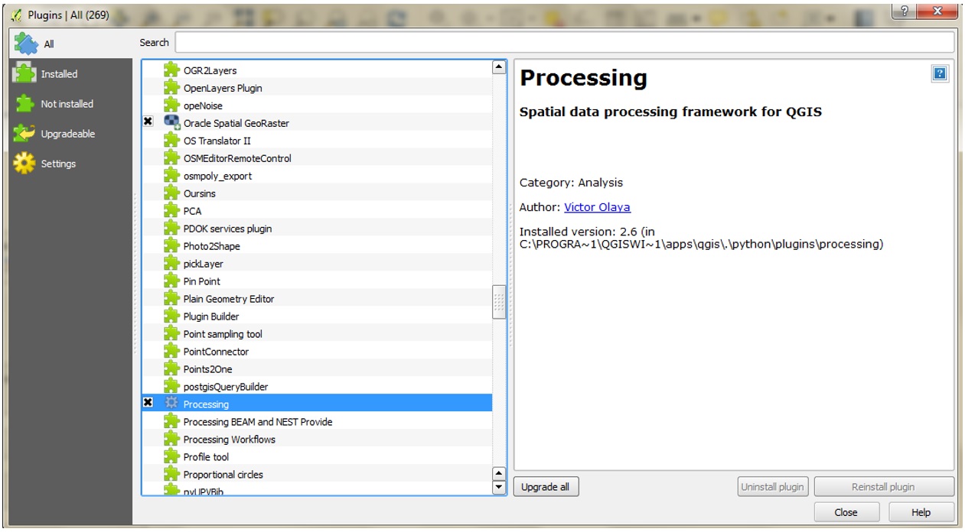Open the Not installed tab

tap(67, 104)
